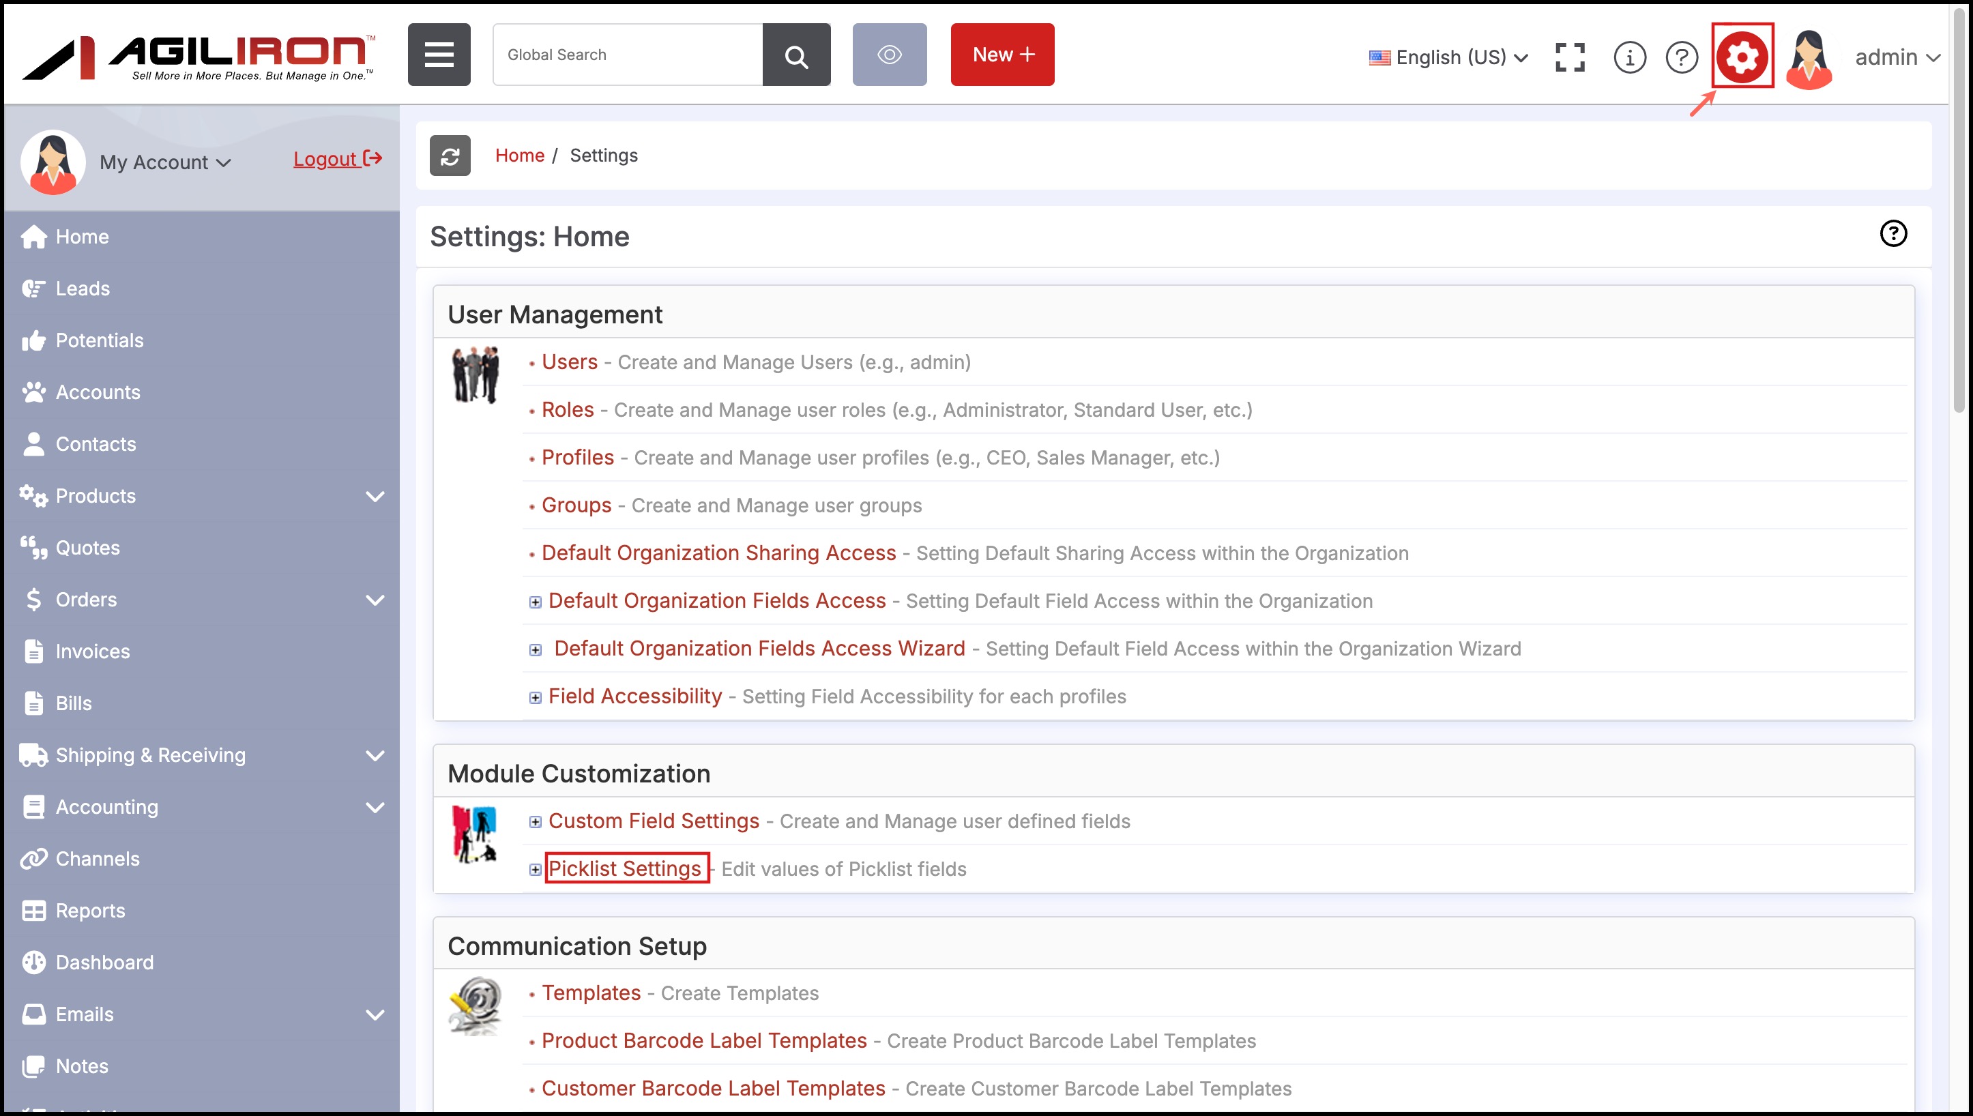
Task: Open the settings gear icon
Action: [x=1742, y=57]
